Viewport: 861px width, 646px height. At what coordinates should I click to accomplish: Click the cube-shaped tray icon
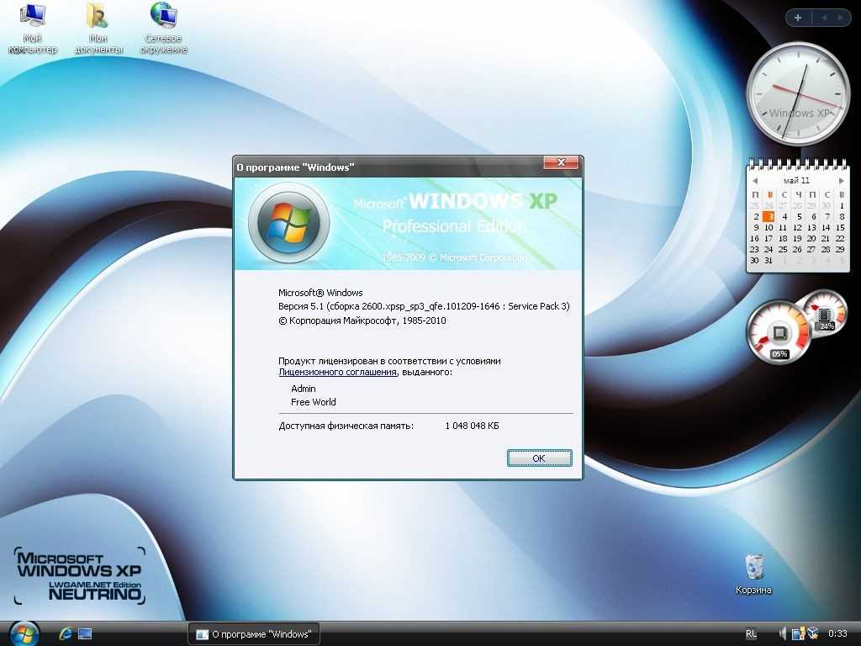pyautogui.click(x=813, y=634)
